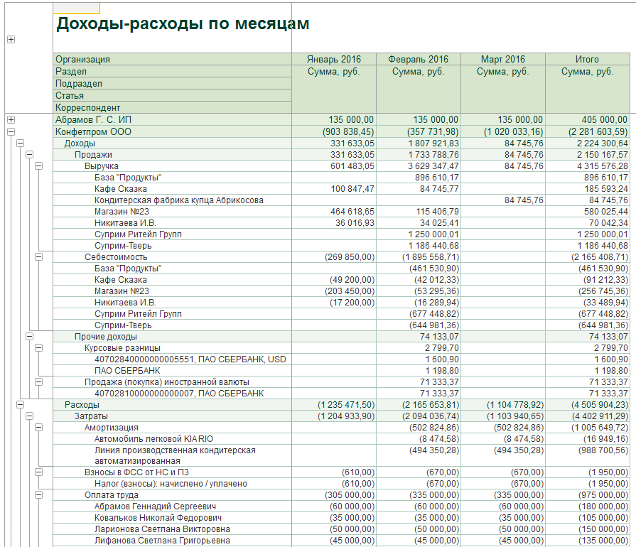
Task: Click Магазин №23 January value 464 618,65
Action: (x=352, y=211)
